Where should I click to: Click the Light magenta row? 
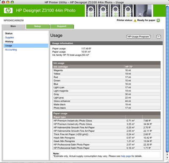pos(106,91)
